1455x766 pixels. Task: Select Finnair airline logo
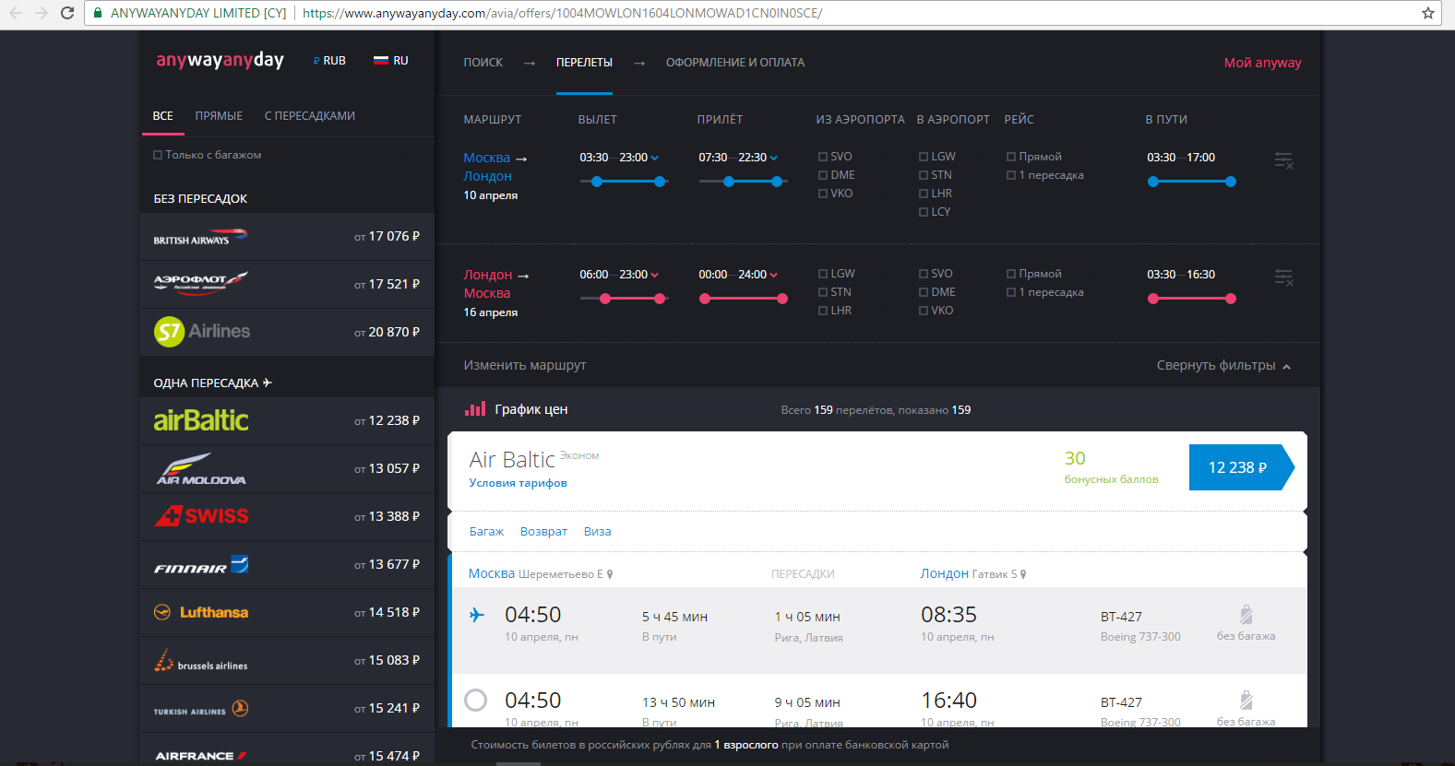[x=201, y=565]
